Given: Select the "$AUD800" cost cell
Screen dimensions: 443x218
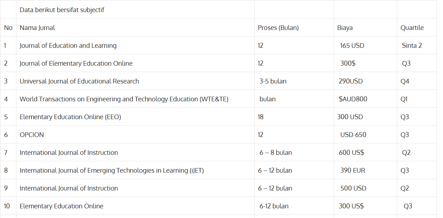Looking at the screenshot, I should (x=353, y=99).
